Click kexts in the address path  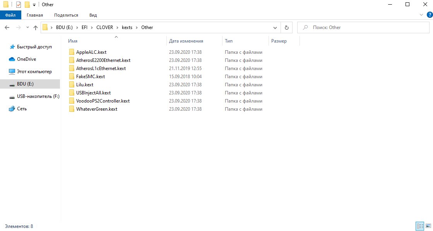pos(127,27)
